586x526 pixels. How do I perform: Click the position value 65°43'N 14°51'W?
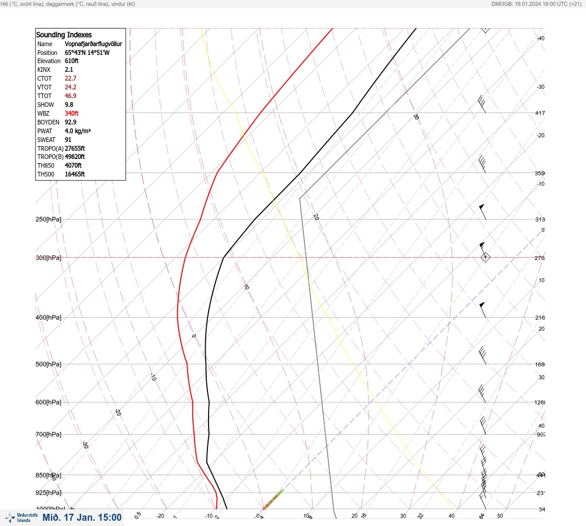(87, 53)
